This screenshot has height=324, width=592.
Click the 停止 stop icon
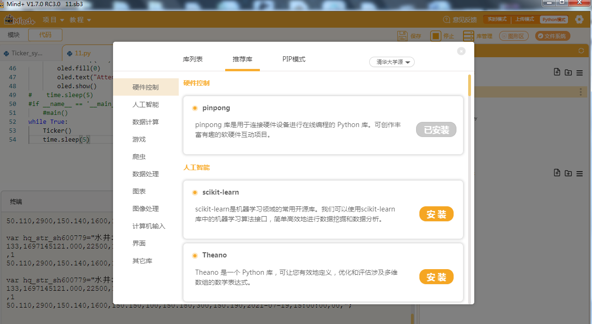[436, 36]
